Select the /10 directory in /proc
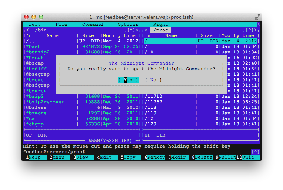 pyautogui.click(x=200, y=52)
